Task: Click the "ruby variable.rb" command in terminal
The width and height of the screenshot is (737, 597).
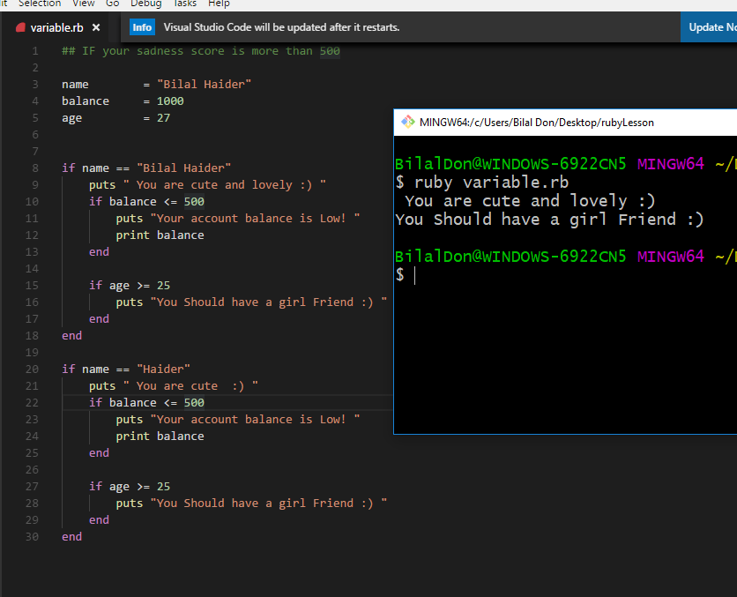Action: pos(491,183)
